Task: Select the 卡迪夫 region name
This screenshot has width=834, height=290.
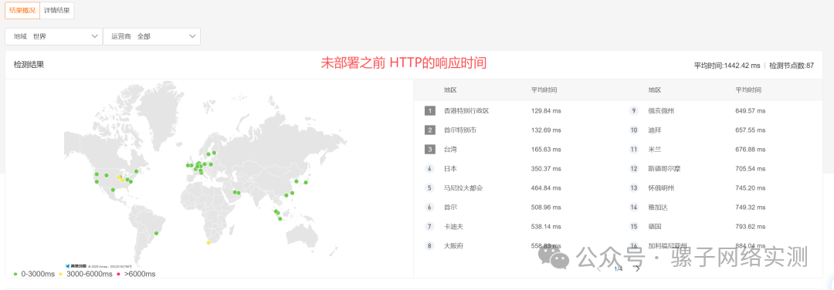Action: click(453, 227)
